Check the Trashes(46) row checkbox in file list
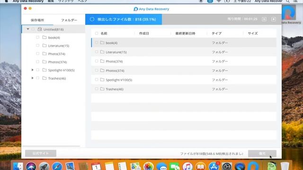The width and height of the screenshot is (303, 170). (x=97, y=89)
